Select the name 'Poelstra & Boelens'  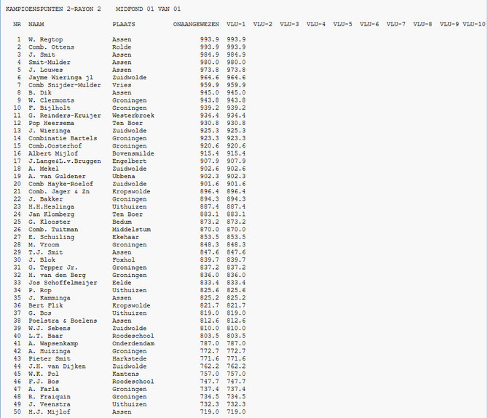(x=63, y=321)
